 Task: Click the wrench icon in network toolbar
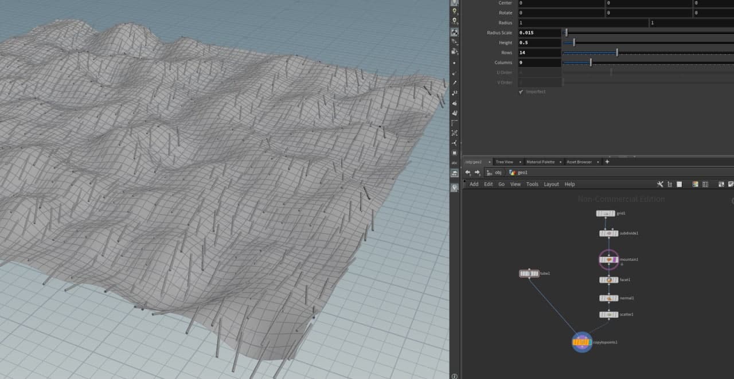pyautogui.click(x=660, y=184)
